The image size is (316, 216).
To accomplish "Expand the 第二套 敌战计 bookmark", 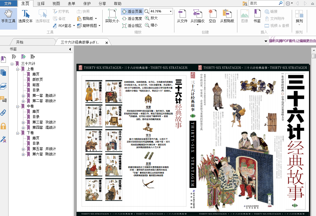I will pyautogui.click(x=23, y=101).
